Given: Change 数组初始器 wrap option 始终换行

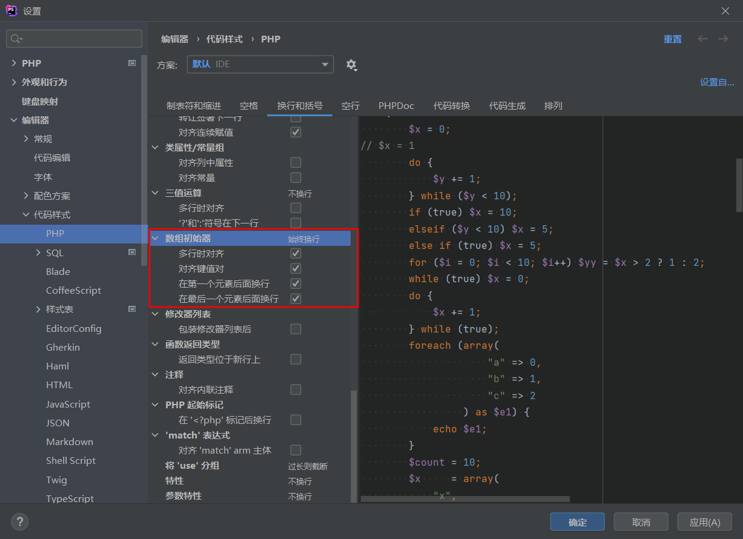Looking at the screenshot, I should pos(304,239).
